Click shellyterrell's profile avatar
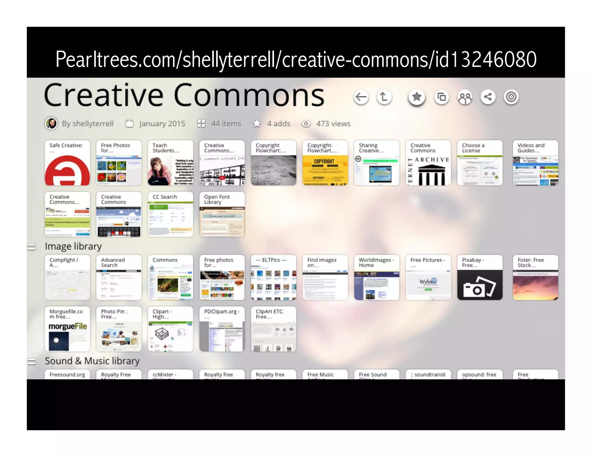Viewport: 592px width, 457px height. point(51,124)
